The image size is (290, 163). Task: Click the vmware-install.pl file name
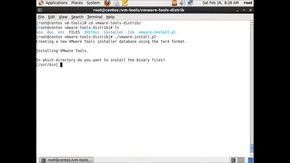(157, 32)
